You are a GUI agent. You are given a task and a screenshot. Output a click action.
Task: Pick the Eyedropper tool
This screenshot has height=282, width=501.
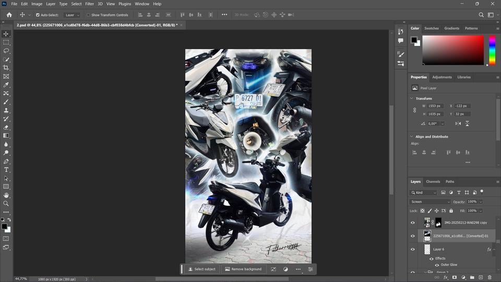coord(6,85)
